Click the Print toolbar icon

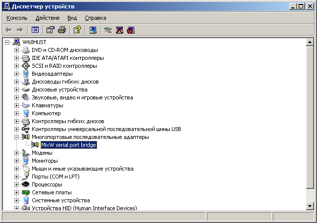(62, 30)
